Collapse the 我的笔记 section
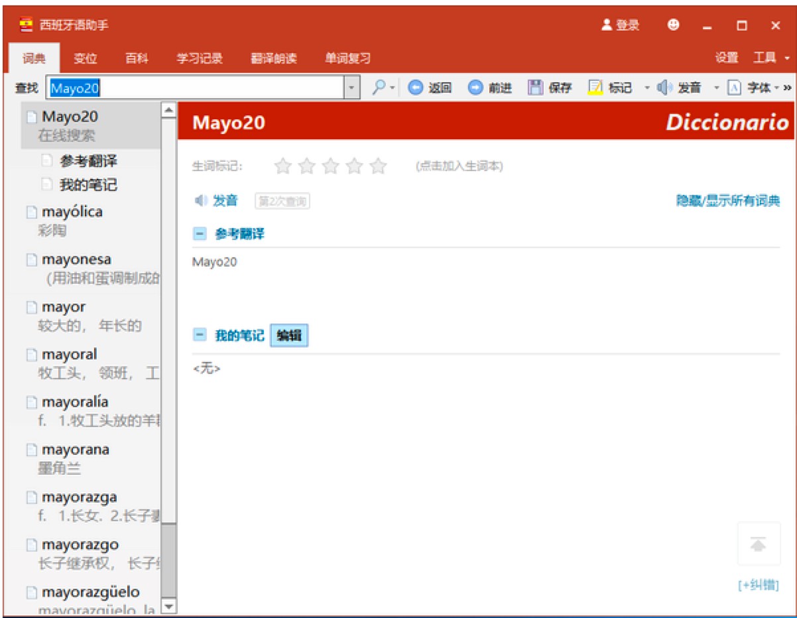The height and width of the screenshot is (618, 797). 199,336
